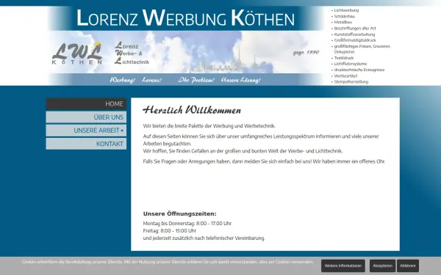Viewport: 441px width, 275px height.
Task: Click the Weitere Informationen cookie button
Action: [343, 265]
